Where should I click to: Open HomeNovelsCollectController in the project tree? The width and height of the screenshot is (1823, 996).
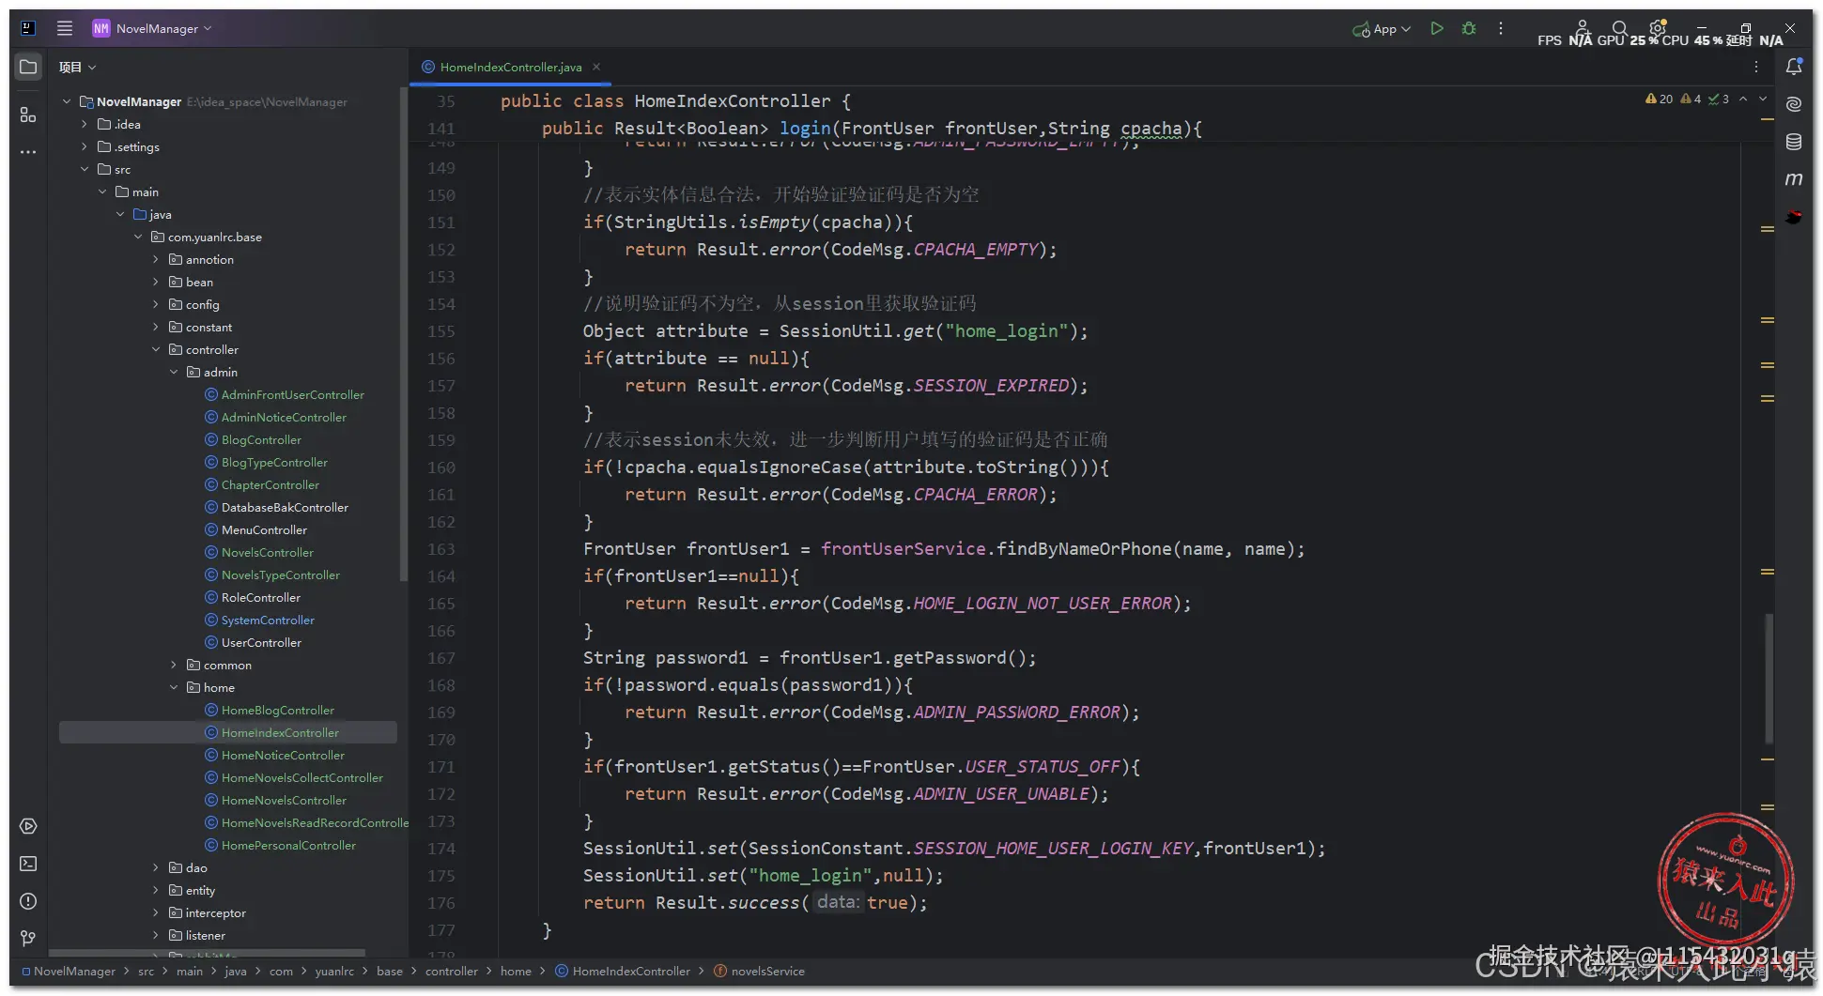click(x=302, y=777)
